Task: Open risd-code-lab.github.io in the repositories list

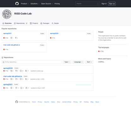Action: click(x=13, y=76)
